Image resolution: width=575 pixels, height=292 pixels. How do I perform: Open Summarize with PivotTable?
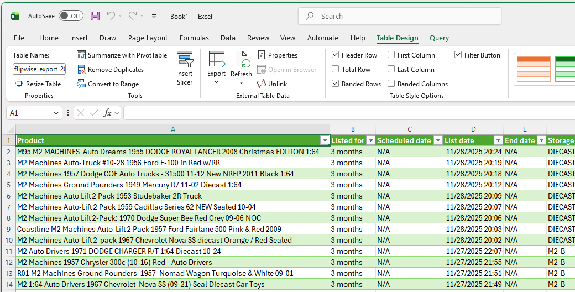[x=122, y=55]
